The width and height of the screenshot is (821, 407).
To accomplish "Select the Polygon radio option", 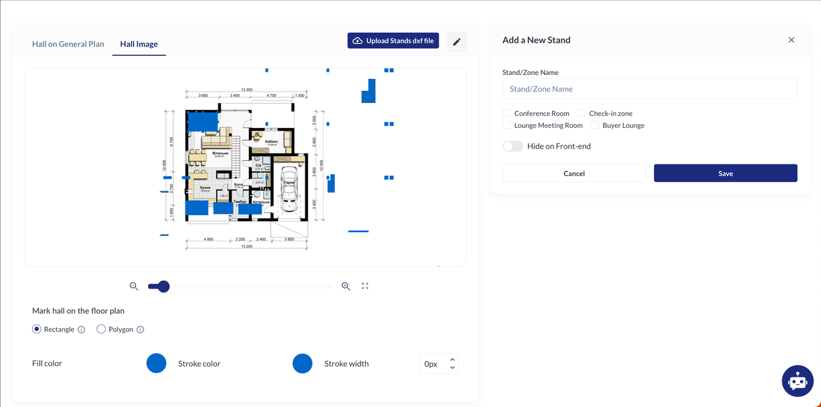I will coord(101,330).
